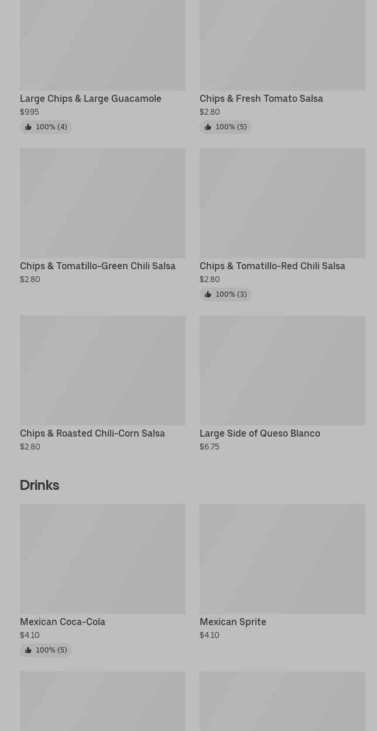Click 100% (5) rating badge under Mexican Coca-Cola
The height and width of the screenshot is (731, 377).
[x=46, y=650]
